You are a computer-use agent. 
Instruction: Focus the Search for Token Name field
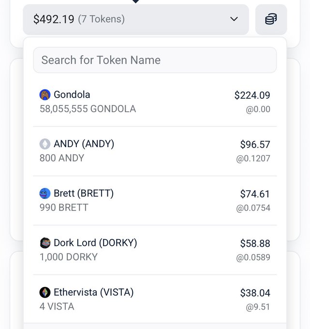click(155, 60)
